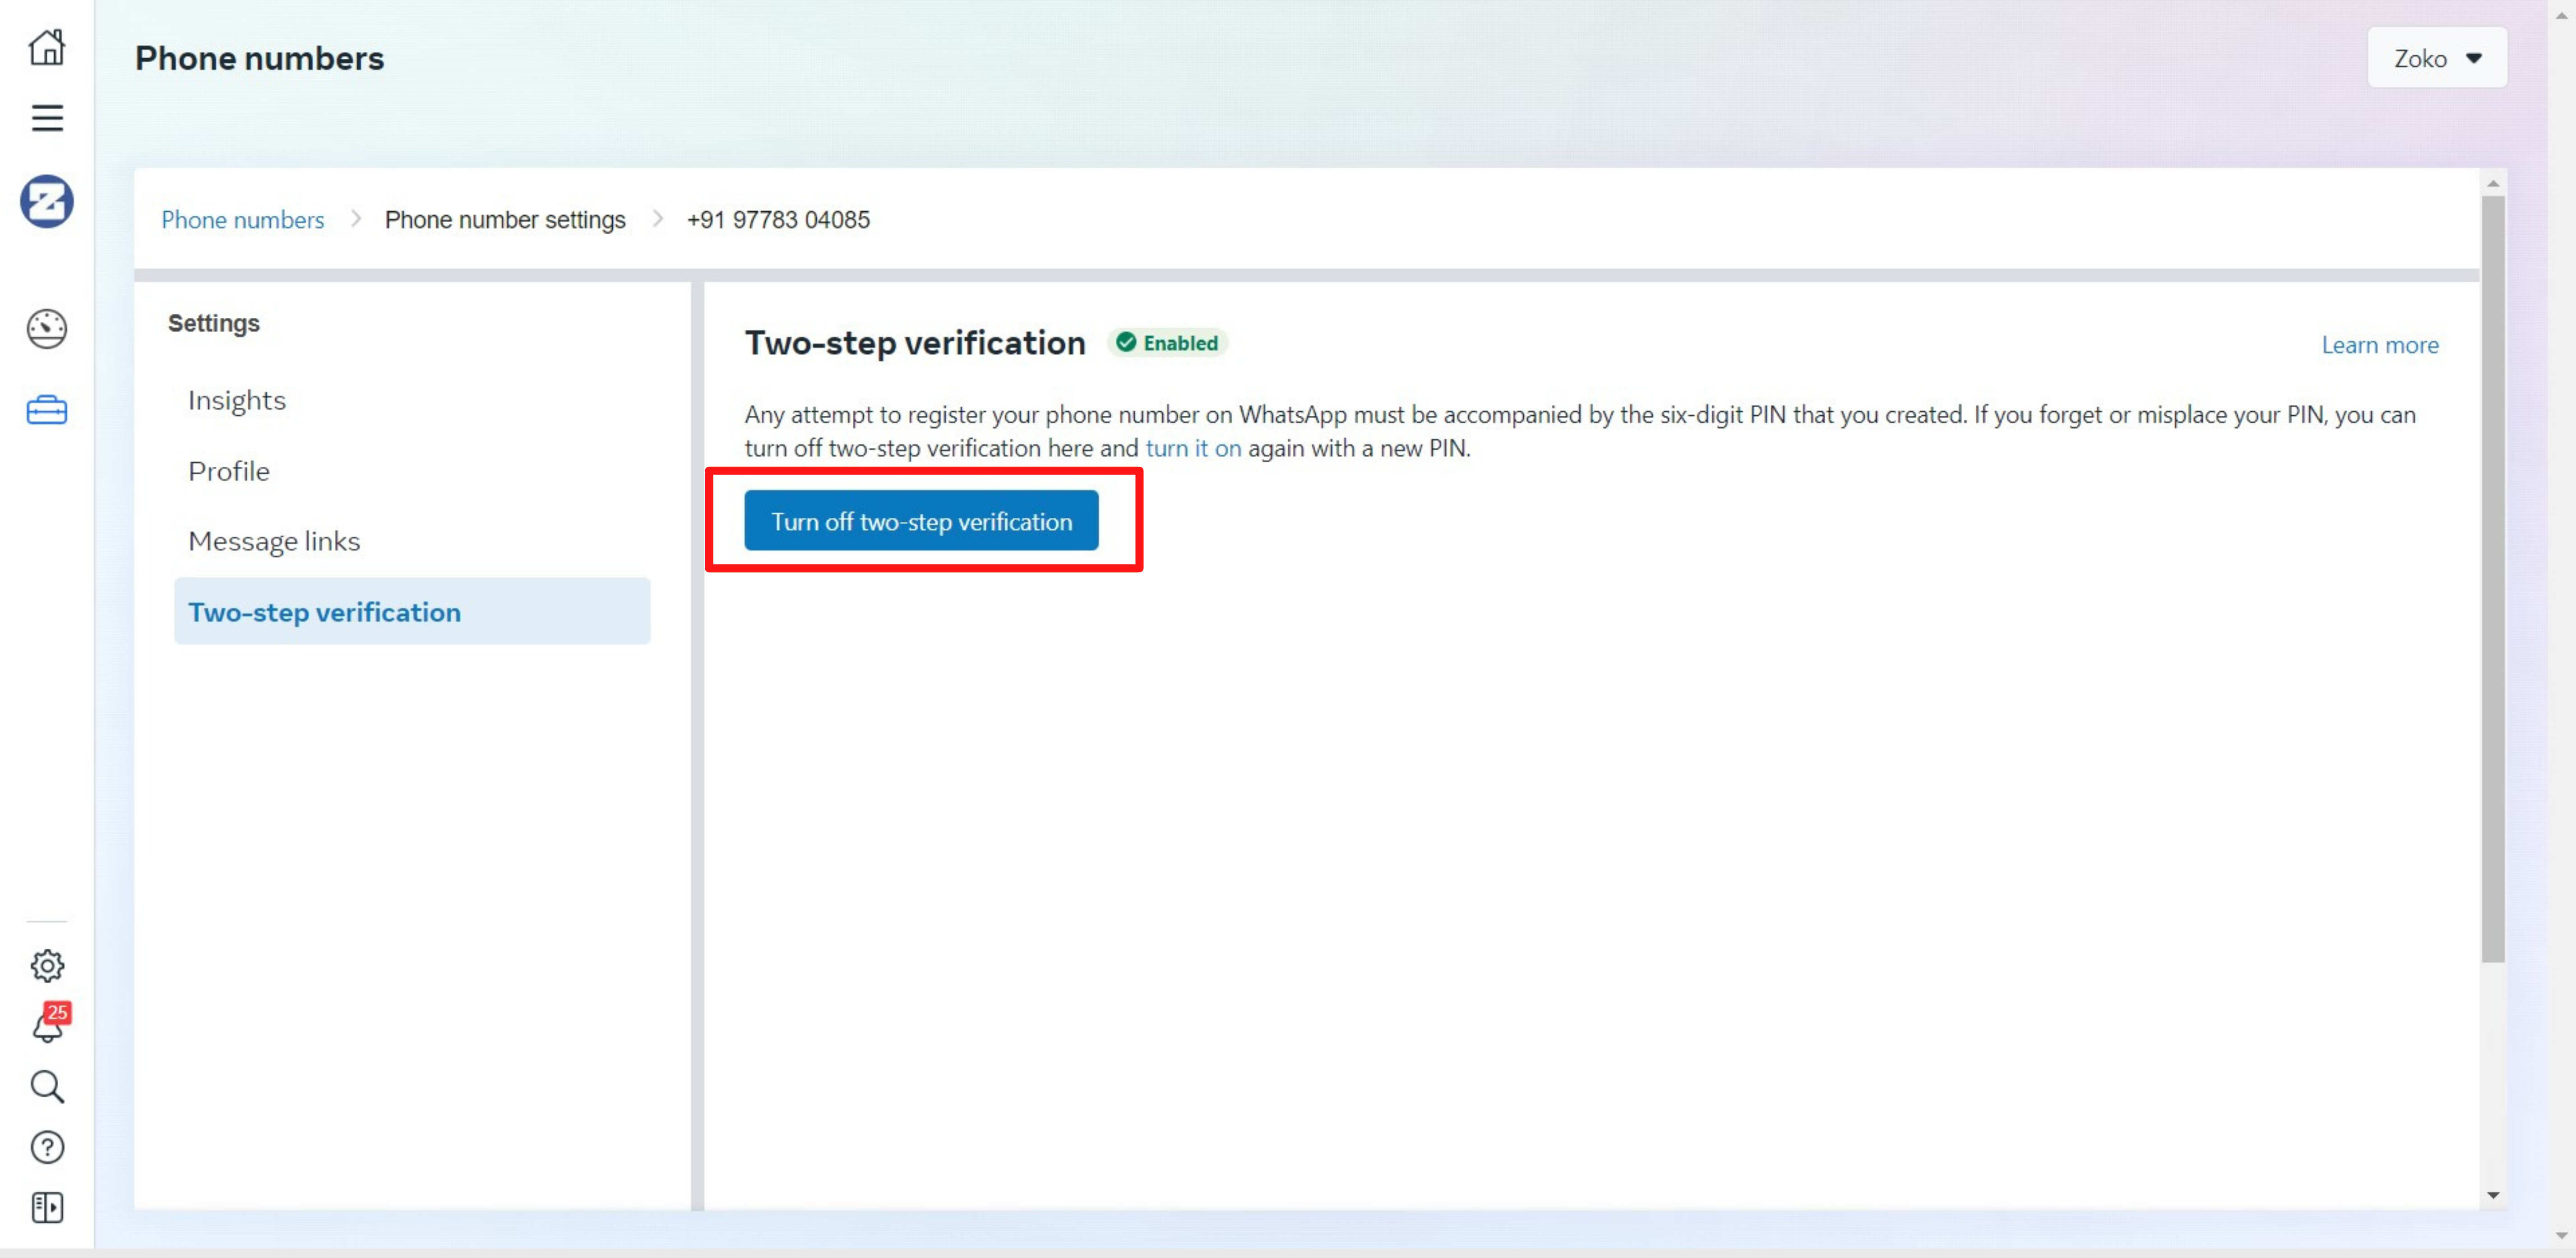Turn off two-step verification button
The height and width of the screenshot is (1258, 2576).
[x=920, y=521]
